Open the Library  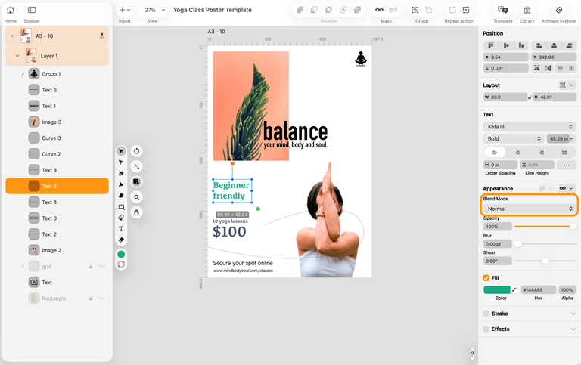527,10
